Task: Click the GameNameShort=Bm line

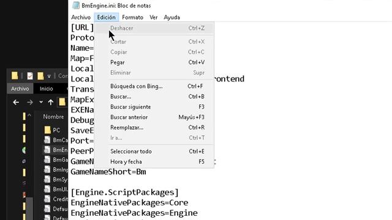Action: 108,172
